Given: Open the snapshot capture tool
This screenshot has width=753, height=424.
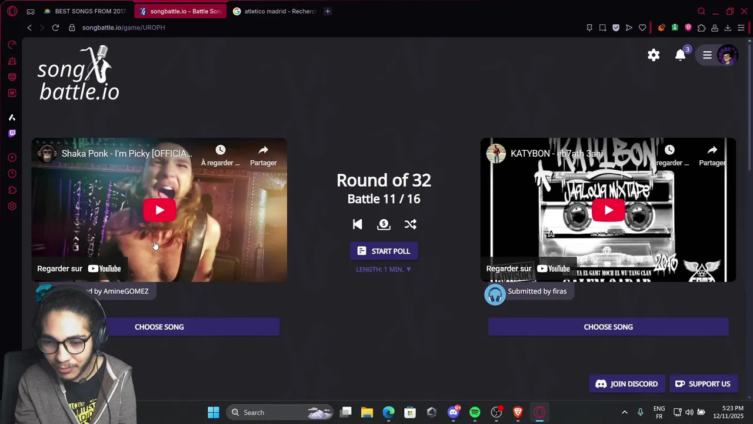Looking at the screenshot, I should point(602,28).
